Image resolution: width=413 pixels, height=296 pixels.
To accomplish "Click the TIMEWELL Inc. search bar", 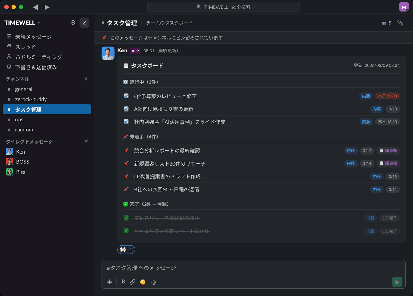I will tap(223, 7).
